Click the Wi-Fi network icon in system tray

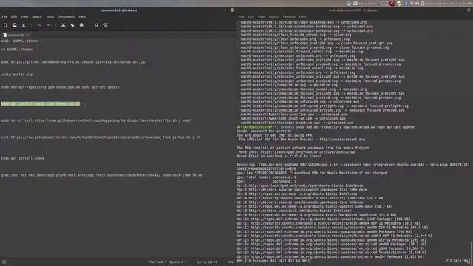click(x=412, y=3)
